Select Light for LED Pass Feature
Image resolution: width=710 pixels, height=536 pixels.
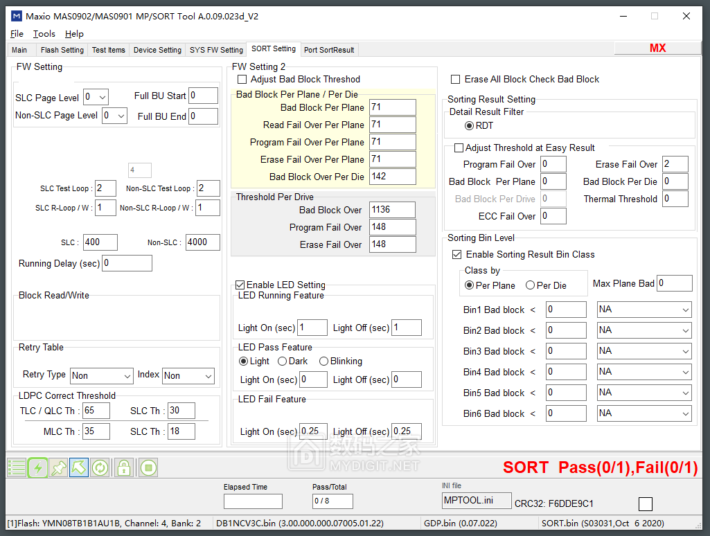pyautogui.click(x=244, y=361)
